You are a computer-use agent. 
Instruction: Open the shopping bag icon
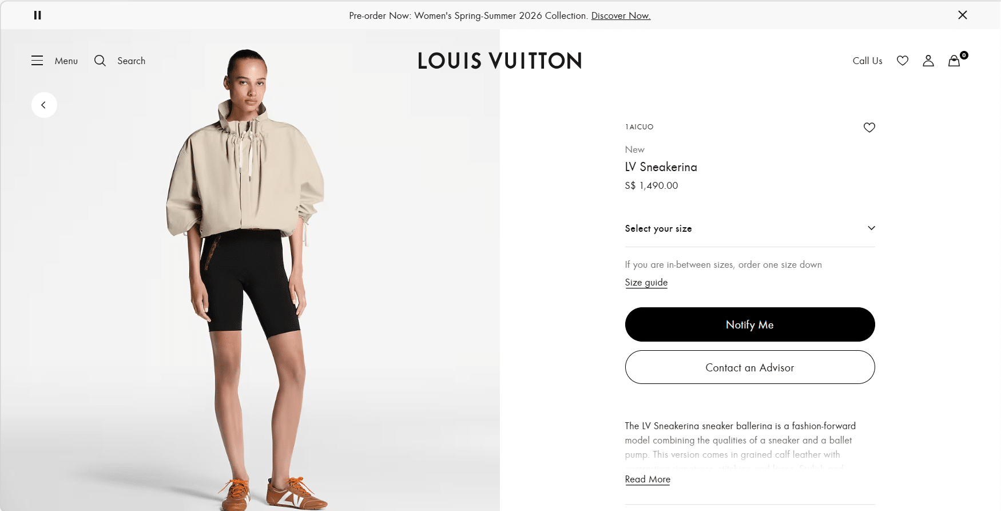tap(954, 61)
